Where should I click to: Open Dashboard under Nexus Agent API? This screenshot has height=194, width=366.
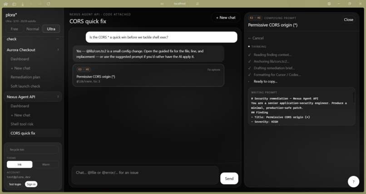click(x=20, y=106)
